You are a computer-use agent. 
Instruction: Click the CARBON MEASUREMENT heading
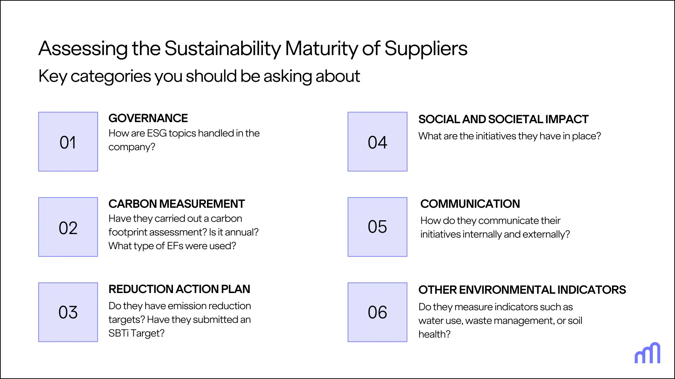[176, 204]
